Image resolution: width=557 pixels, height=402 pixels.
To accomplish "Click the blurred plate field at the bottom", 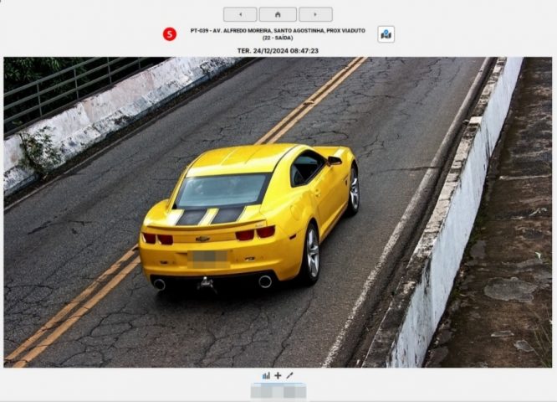I will (x=278, y=391).
